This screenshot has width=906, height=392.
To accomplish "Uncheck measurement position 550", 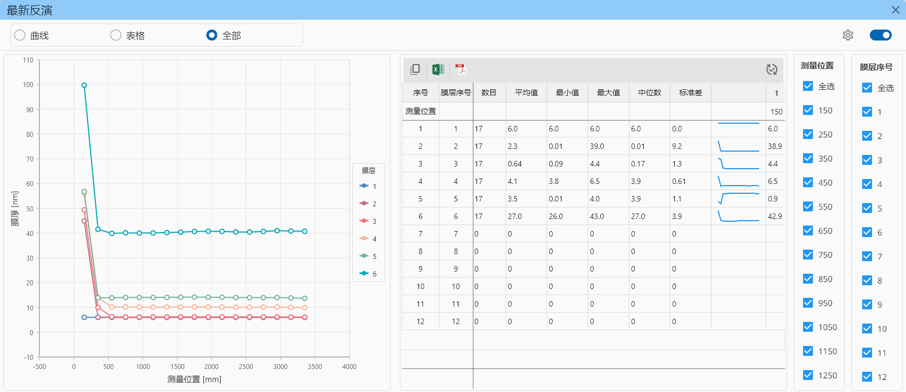I will pyautogui.click(x=808, y=206).
